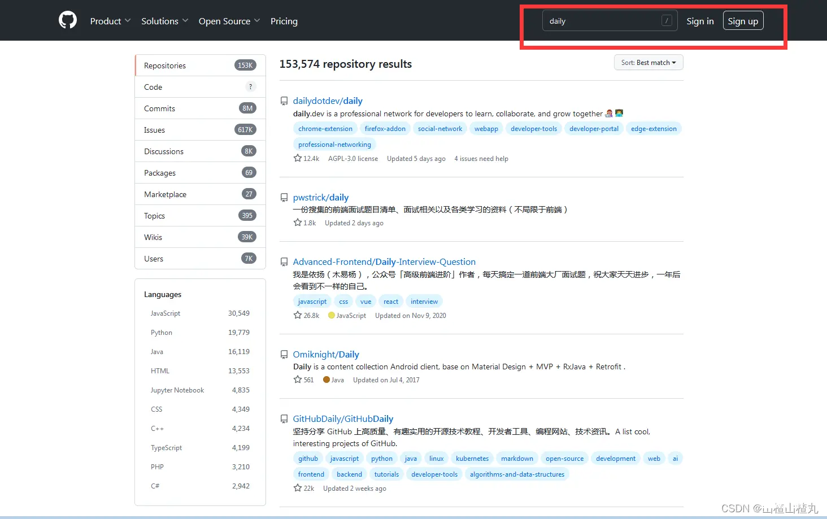Click the algorithms-and-data-structures topic tag
Viewport: 827px width, 519px height.
[517, 474]
